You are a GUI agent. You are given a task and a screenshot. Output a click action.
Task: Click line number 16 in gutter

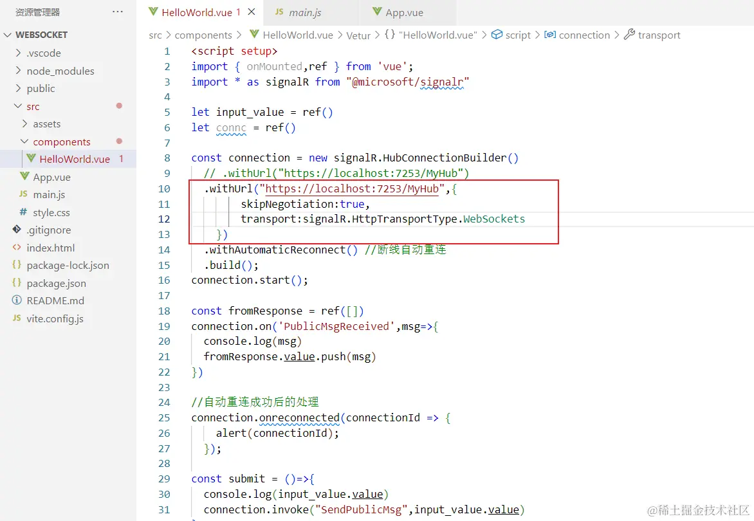(x=165, y=280)
